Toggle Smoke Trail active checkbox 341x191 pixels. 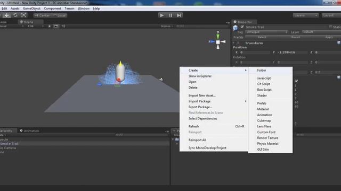tap(242, 27)
